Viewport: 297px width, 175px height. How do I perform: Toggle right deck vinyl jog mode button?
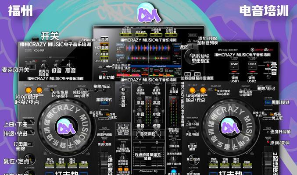[268, 102]
